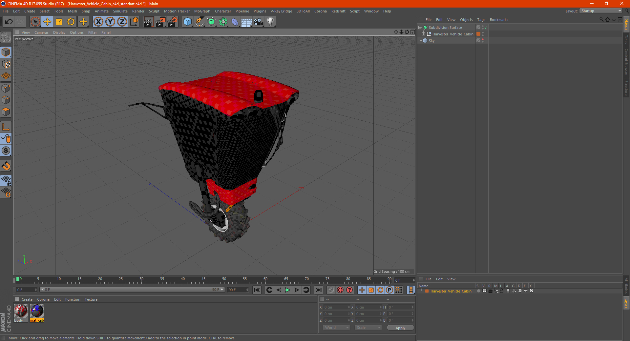Add a Subdivision Surface generator
Viewport: 630px width, 341px height.
tap(211, 22)
